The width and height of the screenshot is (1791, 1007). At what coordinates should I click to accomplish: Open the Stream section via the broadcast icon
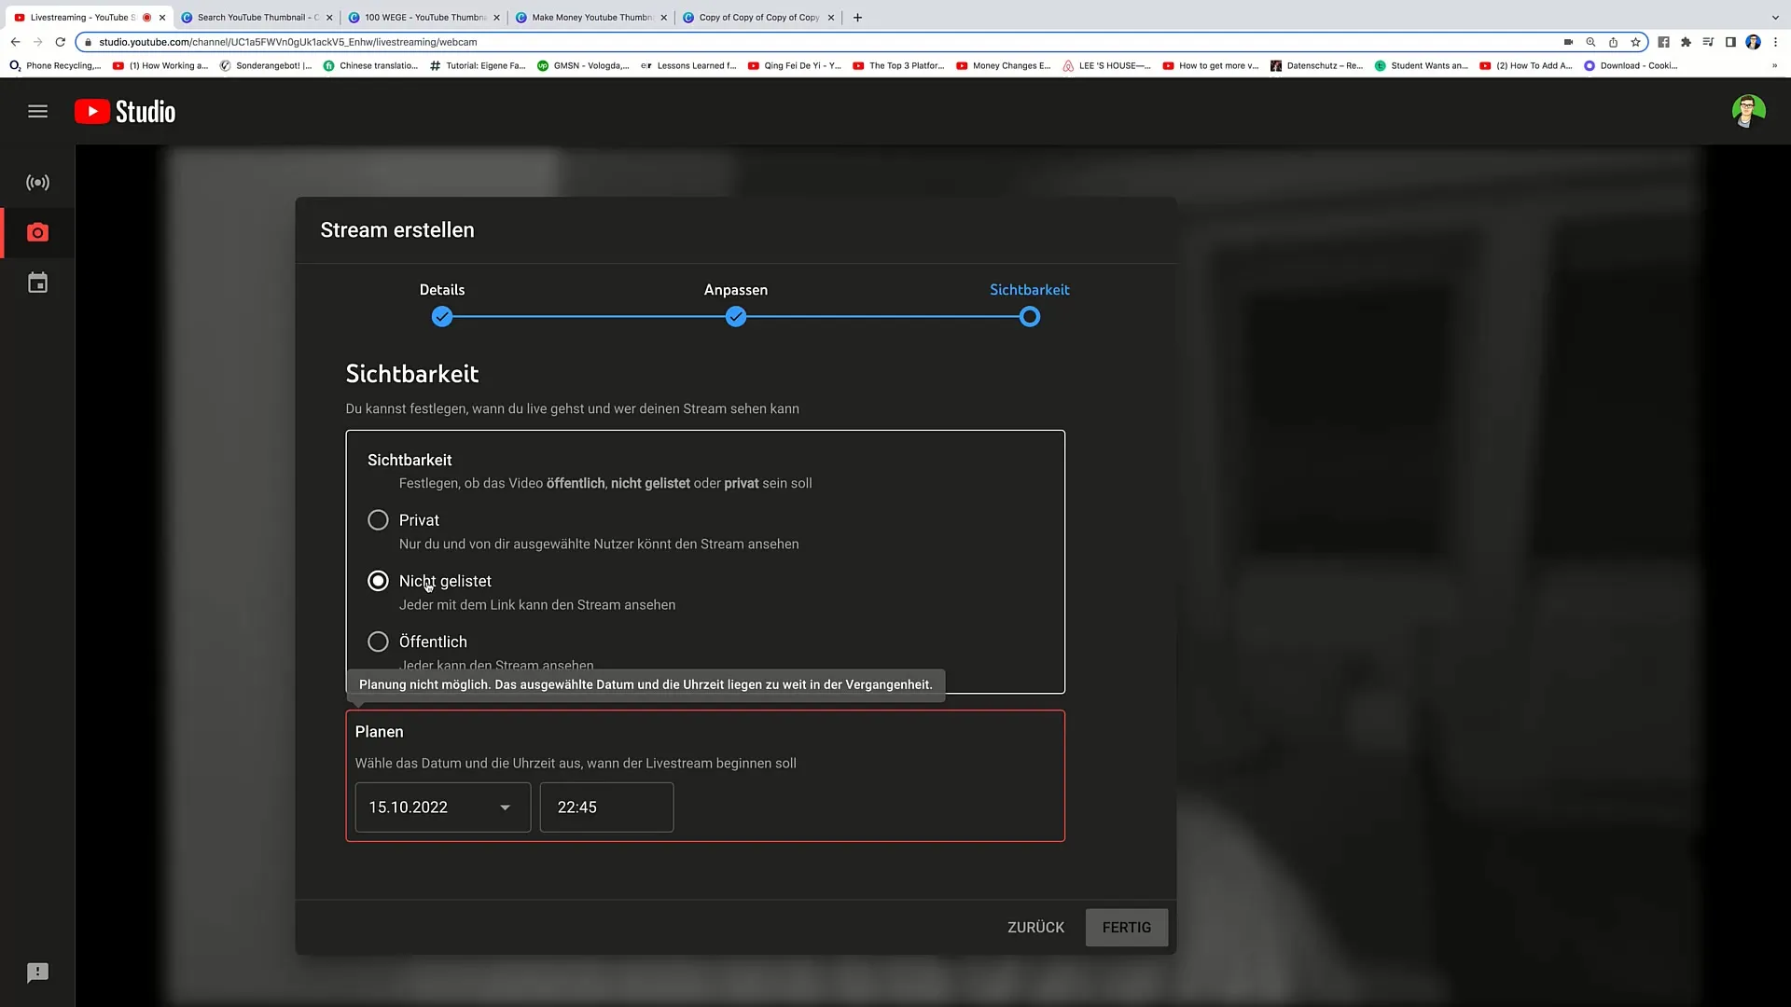tap(37, 183)
